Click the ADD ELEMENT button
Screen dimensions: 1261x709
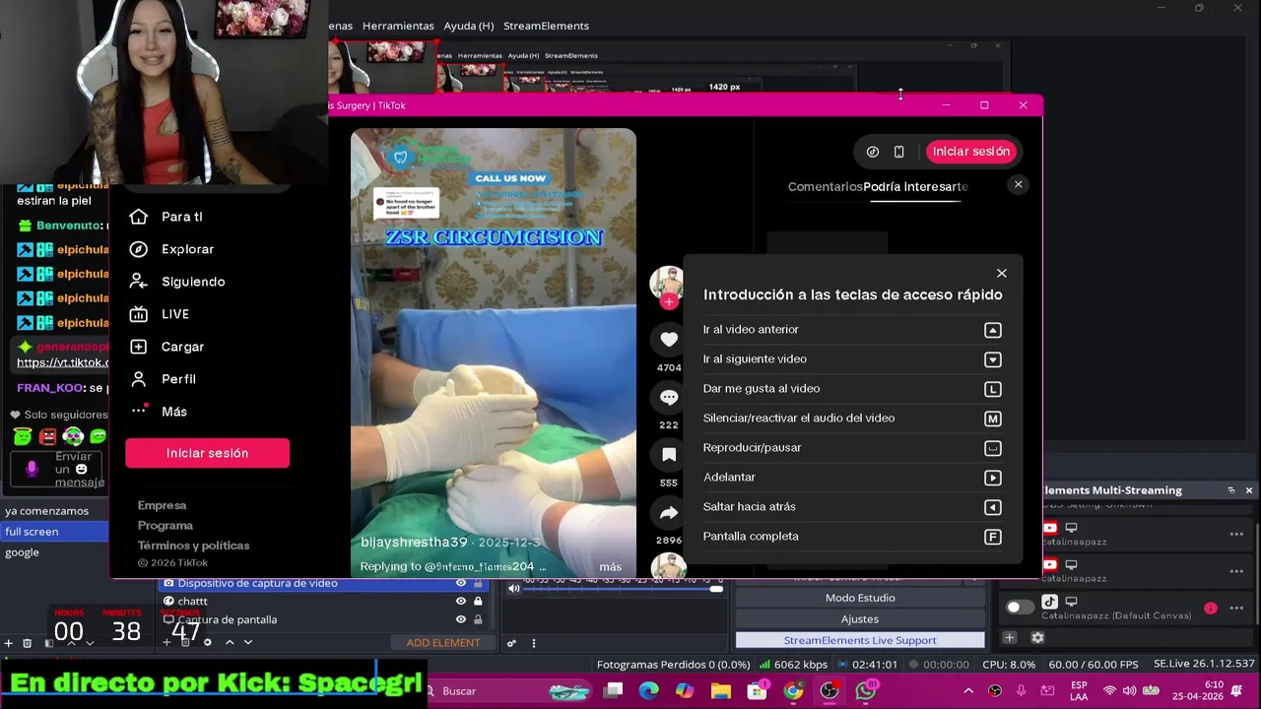(443, 643)
